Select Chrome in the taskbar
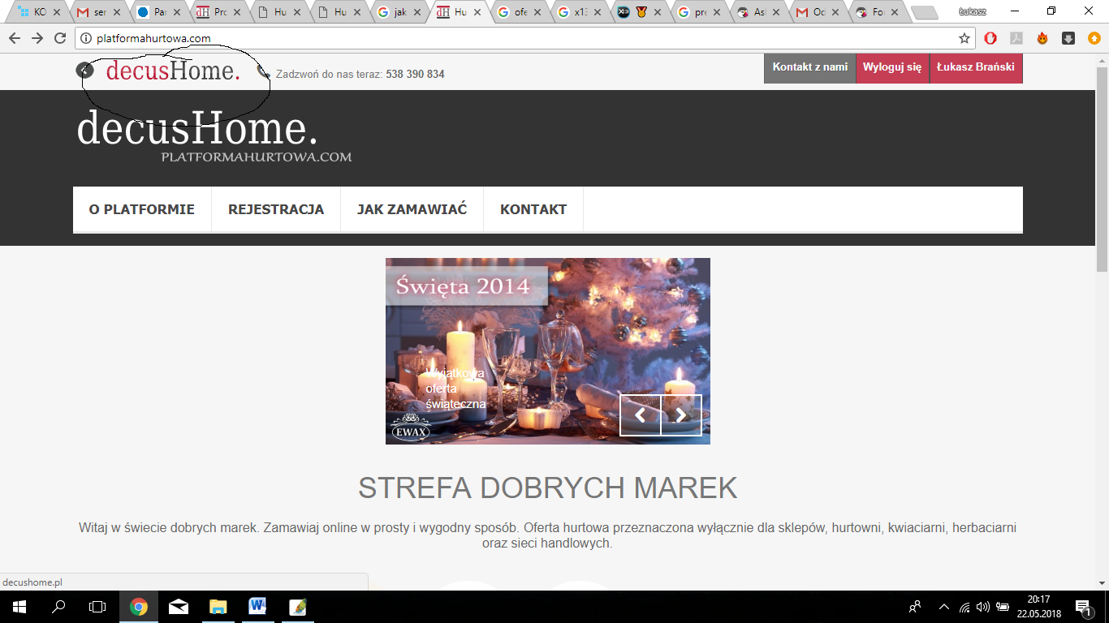The image size is (1109, 623). (x=139, y=606)
